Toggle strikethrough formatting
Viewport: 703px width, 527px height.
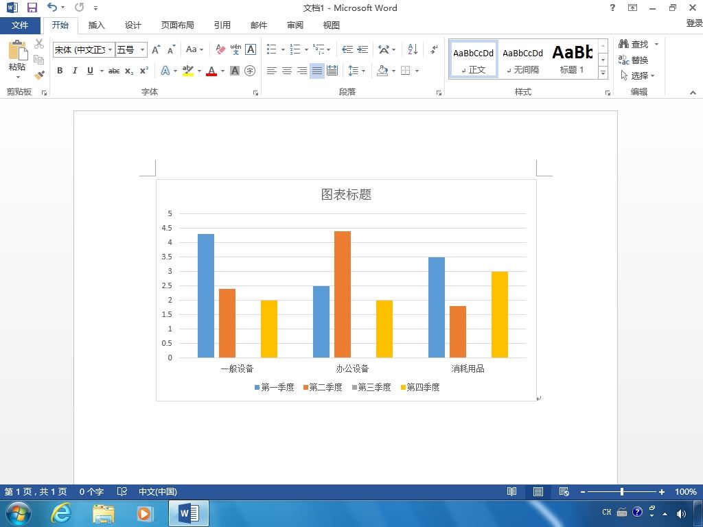coord(114,71)
